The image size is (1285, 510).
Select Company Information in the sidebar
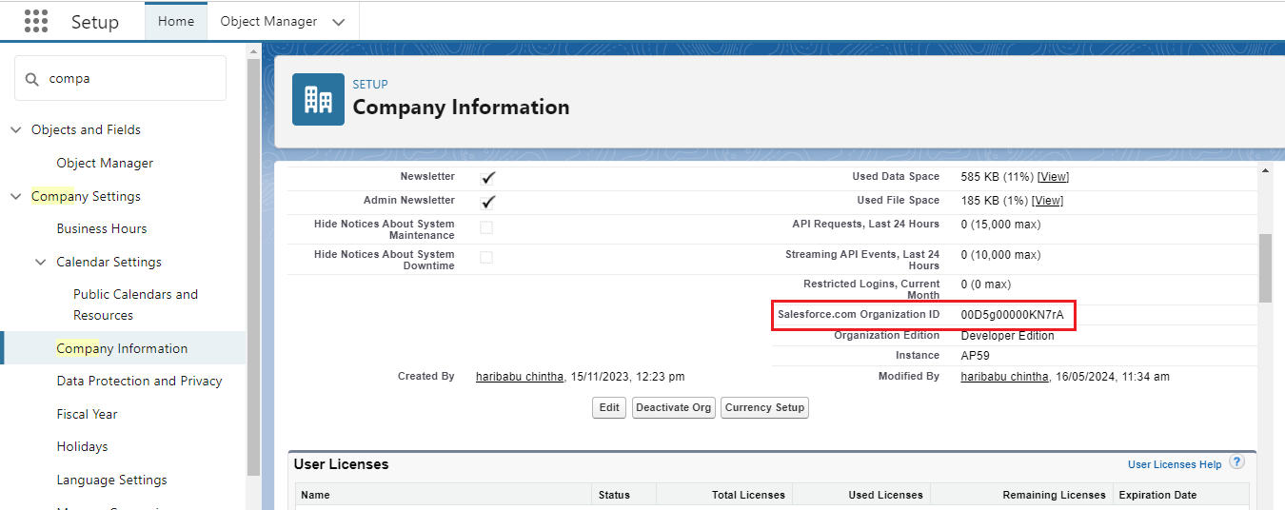[123, 348]
